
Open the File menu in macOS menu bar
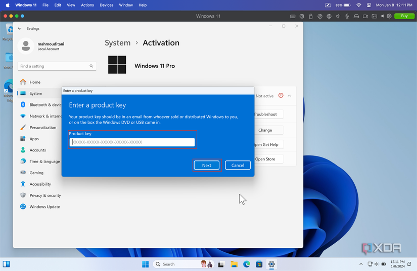click(x=45, y=5)
